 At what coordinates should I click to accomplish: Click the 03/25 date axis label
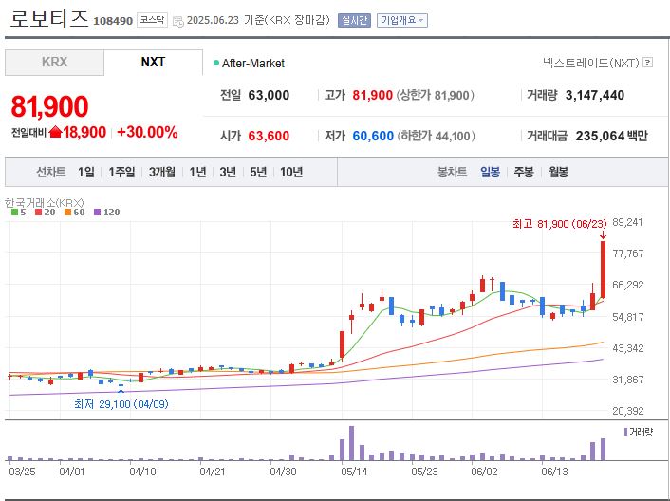[22, 472]
